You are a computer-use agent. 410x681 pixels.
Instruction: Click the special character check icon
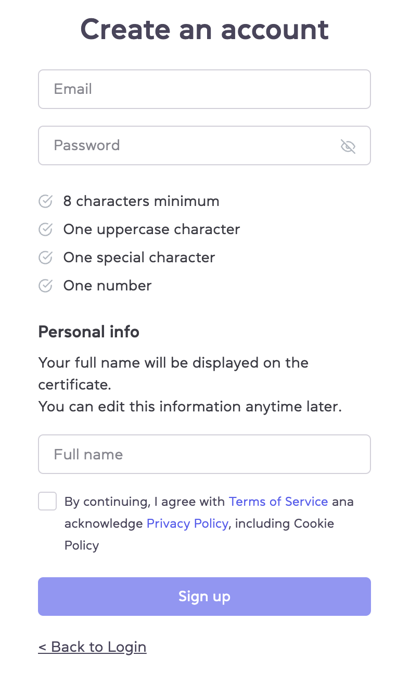(x=46, y=258)
